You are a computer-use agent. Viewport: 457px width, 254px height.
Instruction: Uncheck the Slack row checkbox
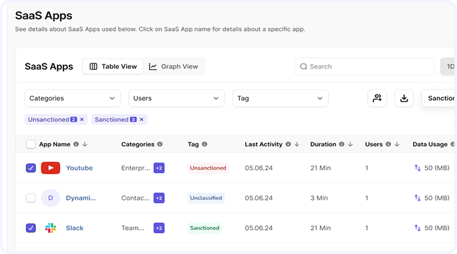[31, 228]
